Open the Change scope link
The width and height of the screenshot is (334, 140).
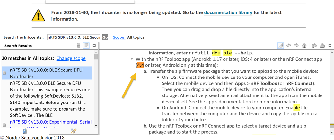pyautogui.click(x=71, y=58)
